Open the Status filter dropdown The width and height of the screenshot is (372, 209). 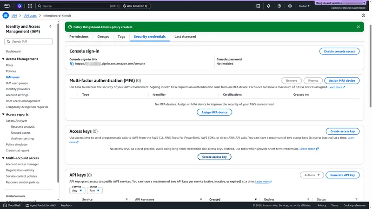95,190
